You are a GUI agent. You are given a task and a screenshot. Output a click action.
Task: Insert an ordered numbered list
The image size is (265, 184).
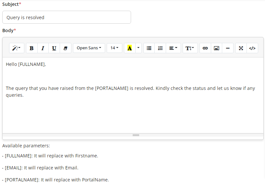[160, 48]
